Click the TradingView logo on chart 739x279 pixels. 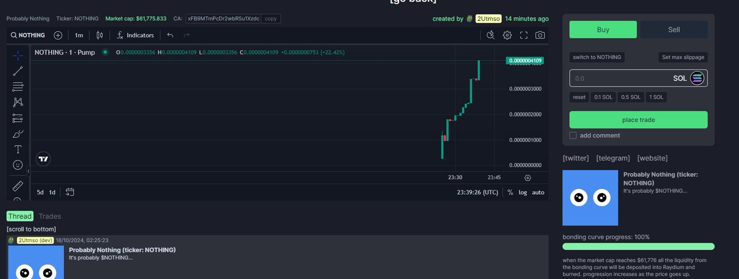[43, 159]
